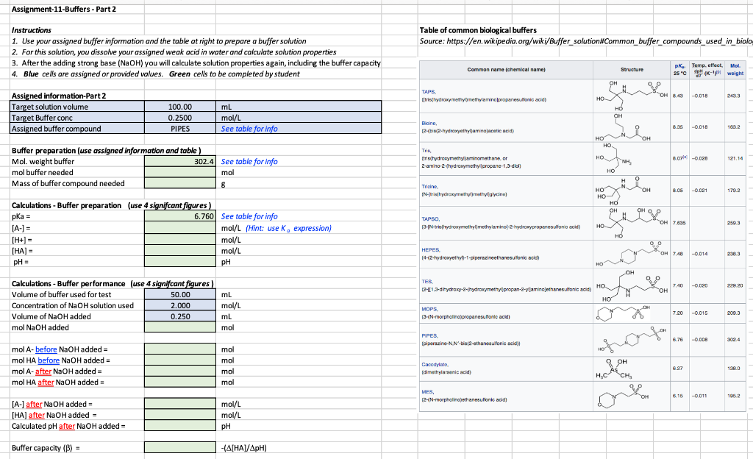Select the green [A-] = input cell
This screenshot has height=459, width=753.
pos(180,228)
